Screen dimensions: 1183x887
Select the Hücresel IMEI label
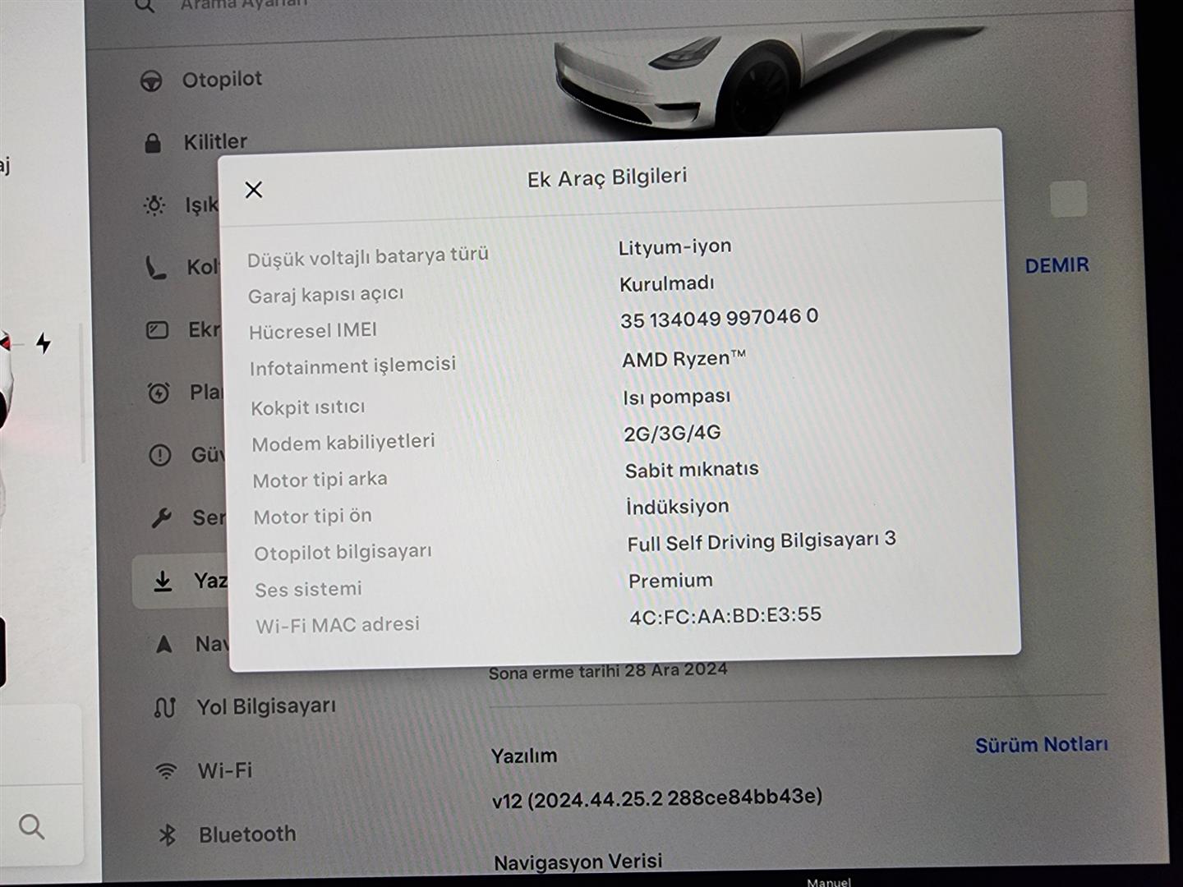click(x=313, y=331)
